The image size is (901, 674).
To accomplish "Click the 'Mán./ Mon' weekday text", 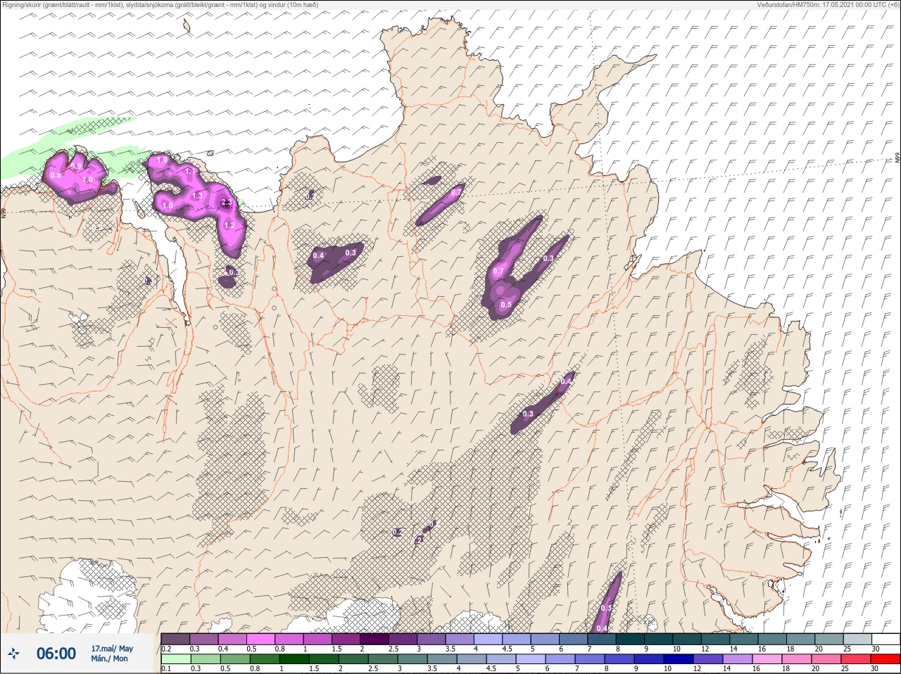I will click(110, 659).
